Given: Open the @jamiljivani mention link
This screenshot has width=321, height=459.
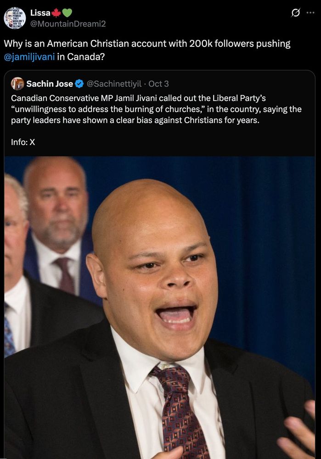Looking at the screenshot, I should point(29,56).
